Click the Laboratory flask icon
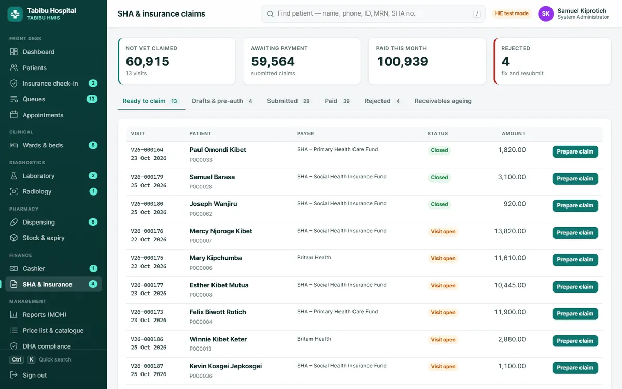622x389 pixels. [x=14, y=176]
